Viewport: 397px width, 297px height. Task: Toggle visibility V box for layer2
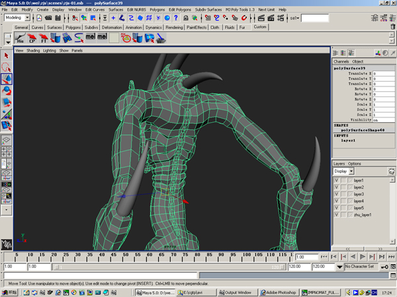click(337, 187)
